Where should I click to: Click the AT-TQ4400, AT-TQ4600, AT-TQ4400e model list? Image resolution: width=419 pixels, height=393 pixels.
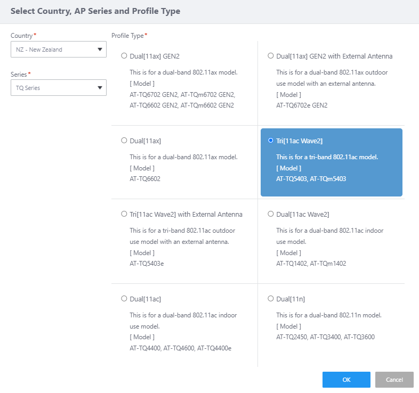tap(180, 348)
